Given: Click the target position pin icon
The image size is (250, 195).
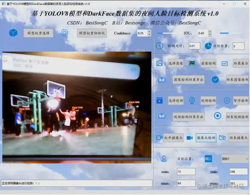Looking at the screenshot, I should (x=164, y=158).
